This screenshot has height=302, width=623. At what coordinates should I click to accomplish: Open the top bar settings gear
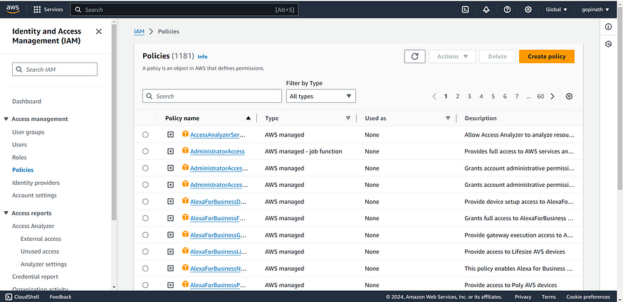(x=528, y=9)
